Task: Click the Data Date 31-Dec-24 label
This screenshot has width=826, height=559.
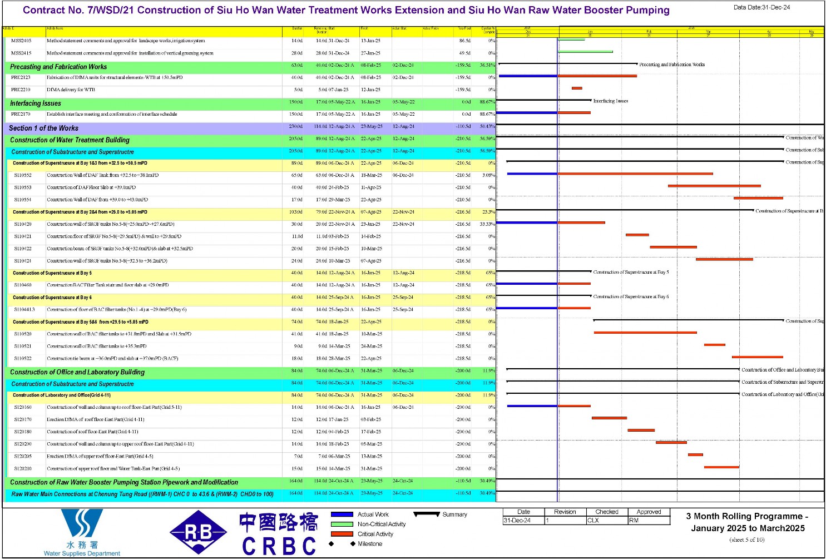Action: click(761, 7)
